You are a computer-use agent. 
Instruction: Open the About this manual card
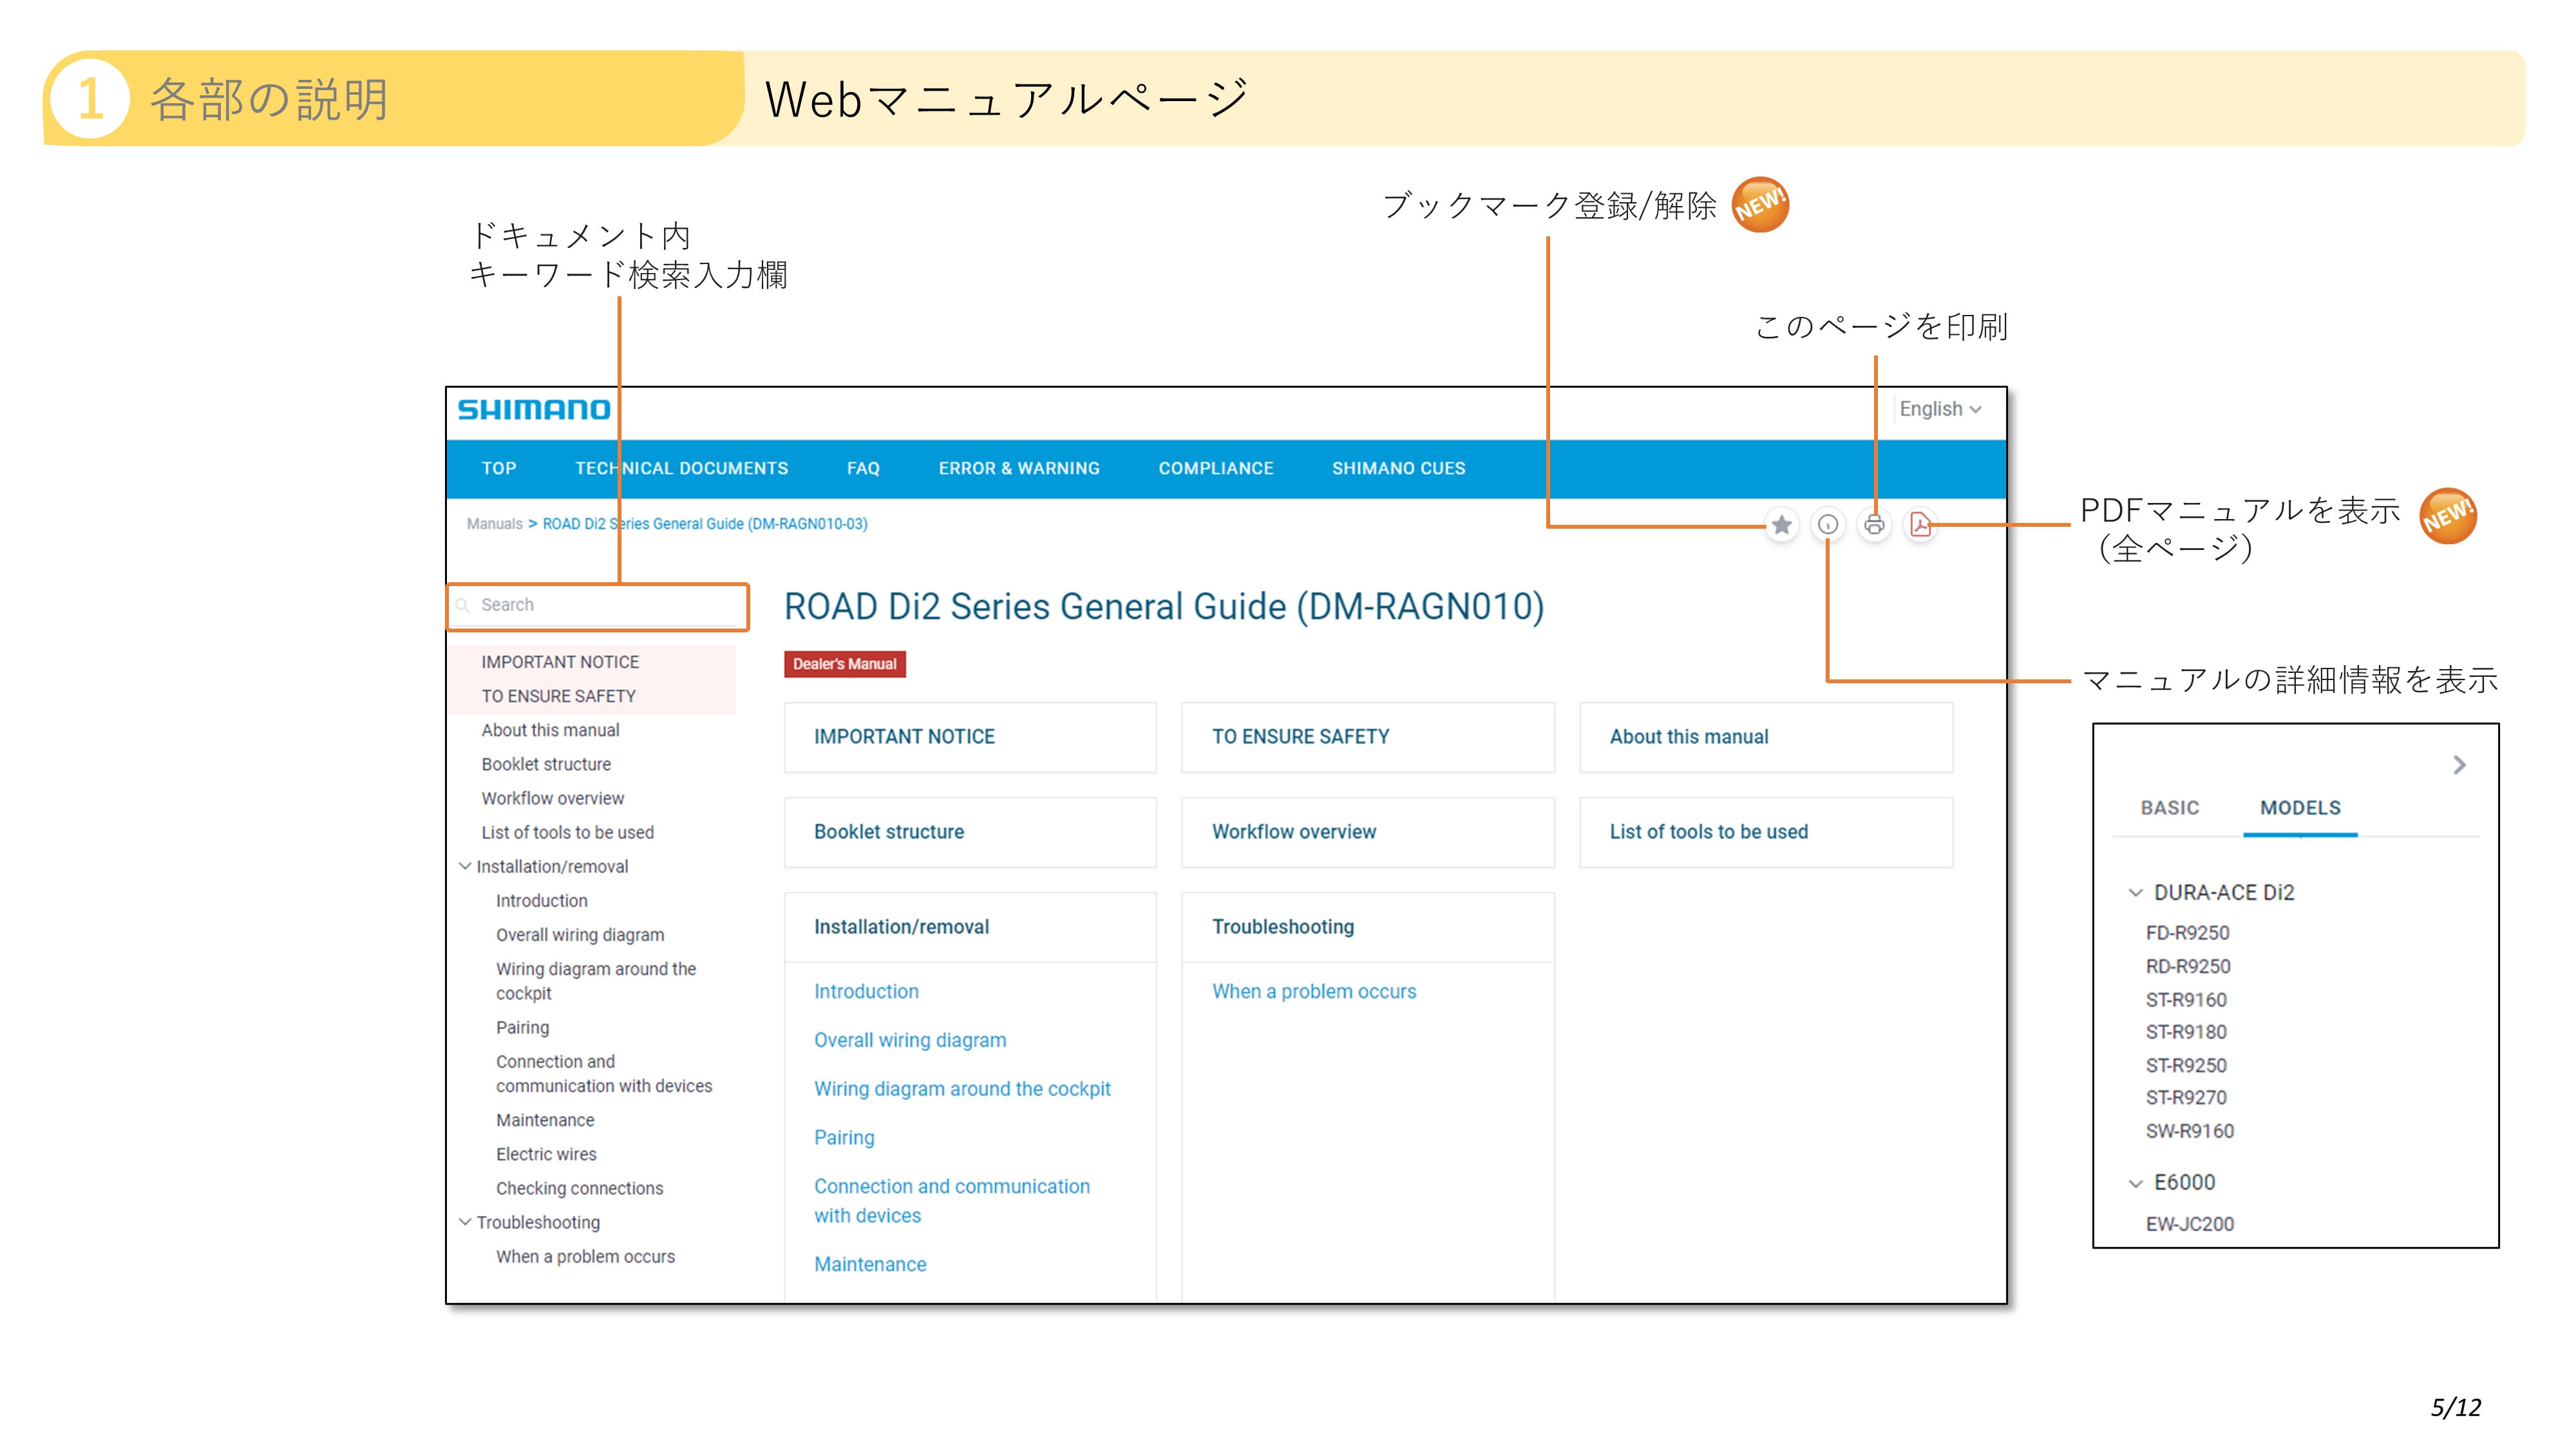1765,737
